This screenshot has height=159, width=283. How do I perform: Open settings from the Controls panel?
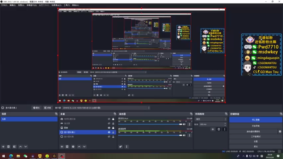click(255, 142)
